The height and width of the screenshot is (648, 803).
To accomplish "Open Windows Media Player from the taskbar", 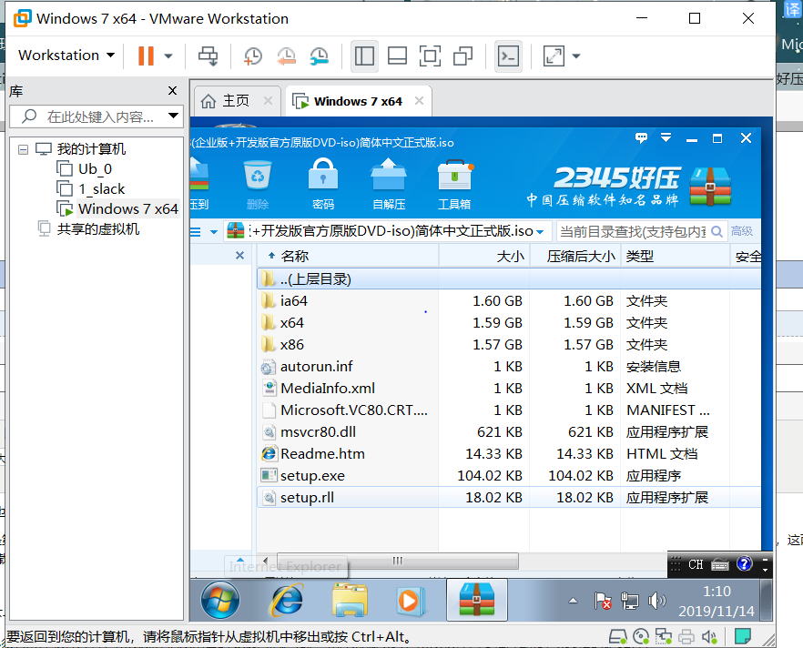I will [x=410, y=600].
